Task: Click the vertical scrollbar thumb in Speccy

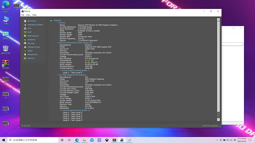Action: click(219, 66)
